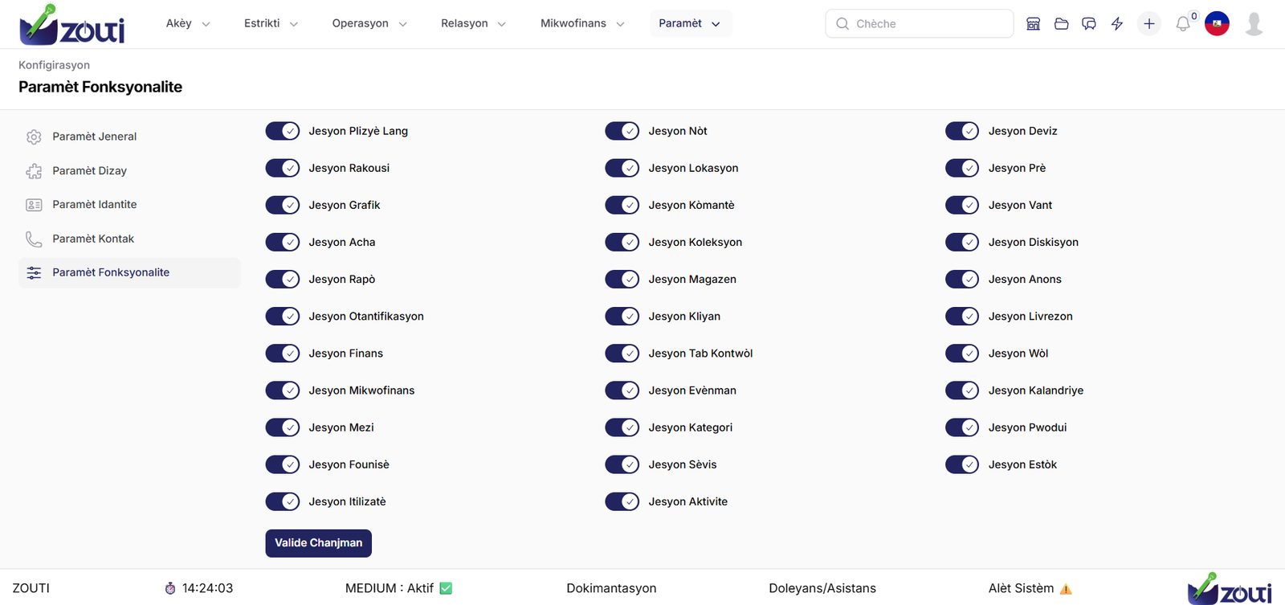1285x605 pixels.
Task: Open the Operasyon dropdown
Action: click(369, 23)
